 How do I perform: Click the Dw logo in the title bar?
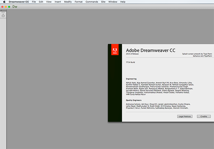click(x=15, y=7)
